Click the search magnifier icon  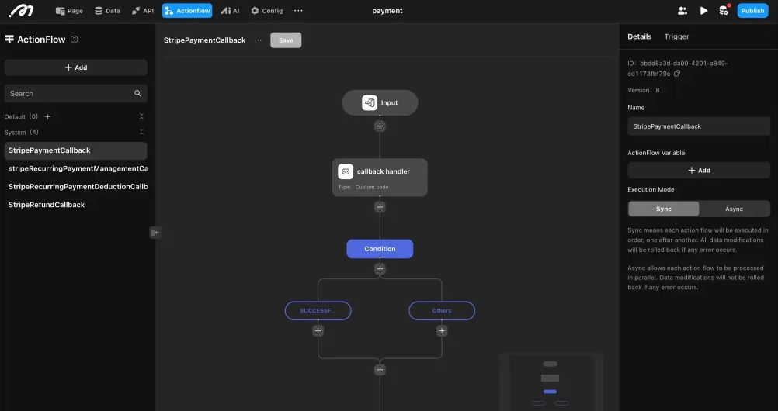pos(137,93)
